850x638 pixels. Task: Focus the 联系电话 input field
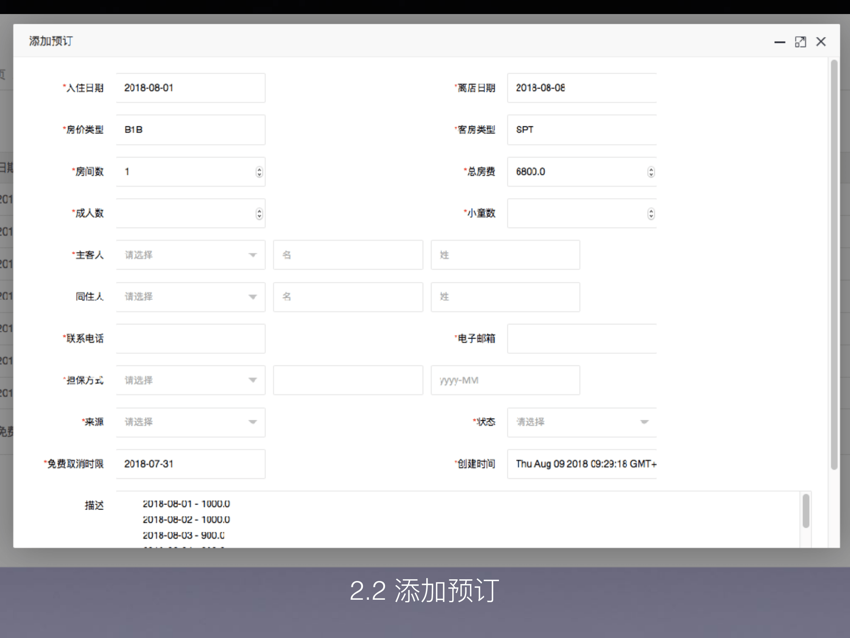(x=190, y=339)
